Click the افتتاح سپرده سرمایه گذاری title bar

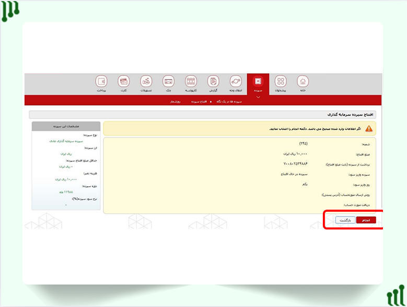point(205,114)
